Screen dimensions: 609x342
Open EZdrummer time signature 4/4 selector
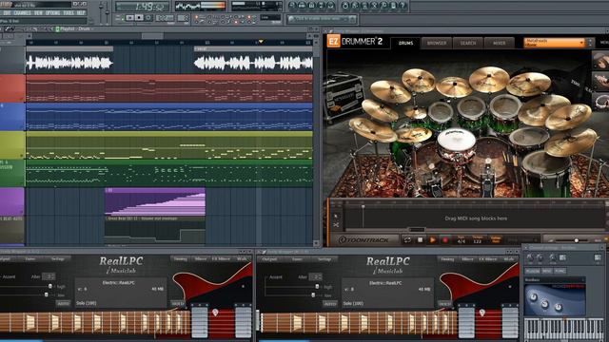[x=461, y=240]
